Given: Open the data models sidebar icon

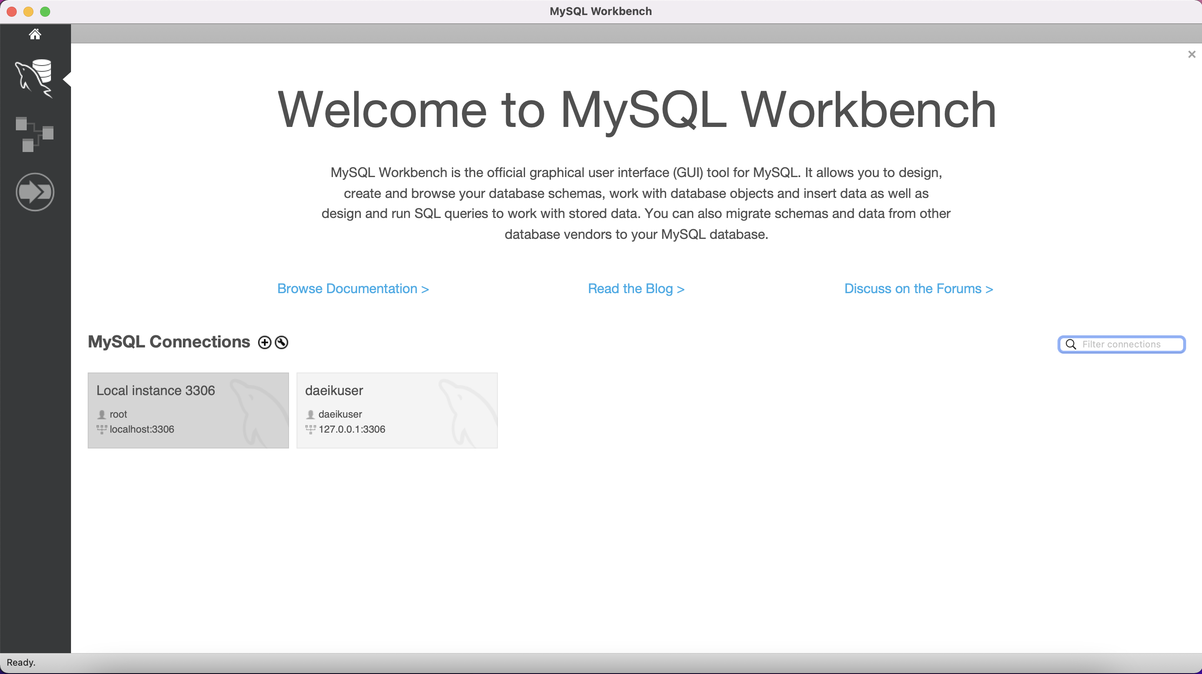Looking at the screenshot, I should 35,134.
